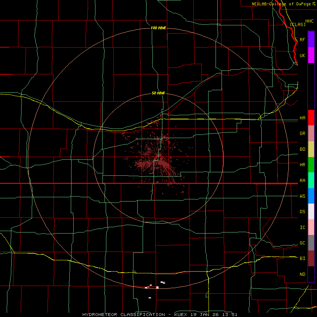This screenshot has width=317, height=317.
Task: Click the DS white legend swatch
Action: pos(311,211)
